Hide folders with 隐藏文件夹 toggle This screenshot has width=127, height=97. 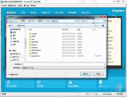(x=13, y=75)
